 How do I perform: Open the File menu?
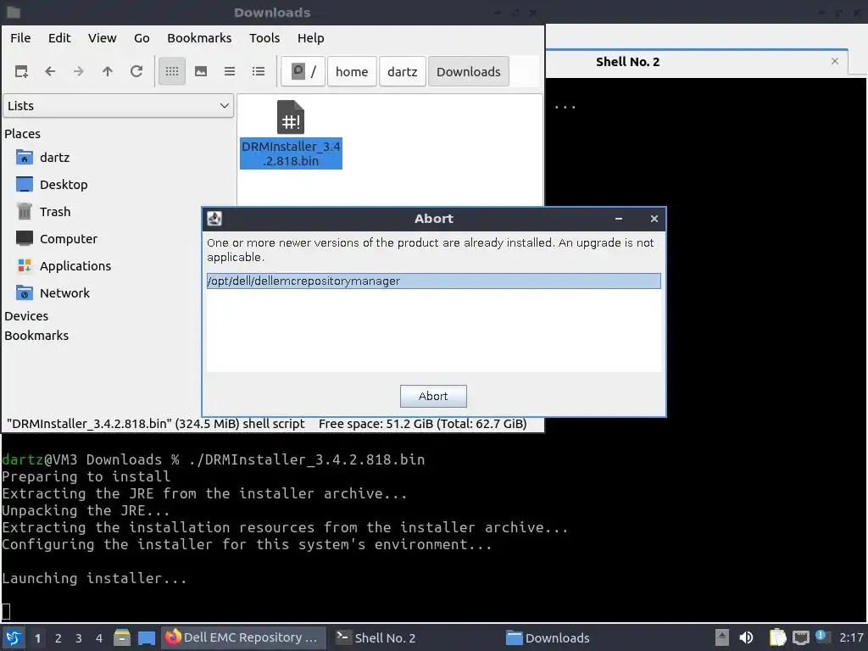(x=20, y=38)
